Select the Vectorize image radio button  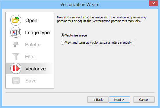[62, 35]
